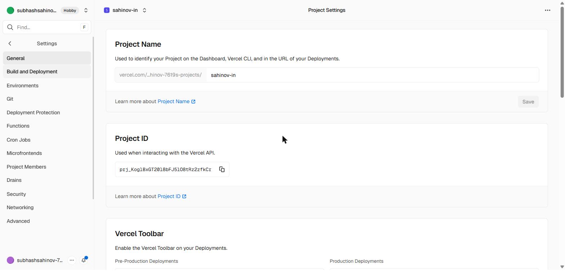Image resolution: width=565 pixels, height=271 pixels.
Task: Click the Hobby plan badge
Action: click(x=70, y=10)
